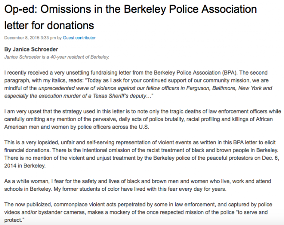284x225 pixels.
Task: Select the 'By Janice Schroeder' byline
Action: tap(31, 49)
